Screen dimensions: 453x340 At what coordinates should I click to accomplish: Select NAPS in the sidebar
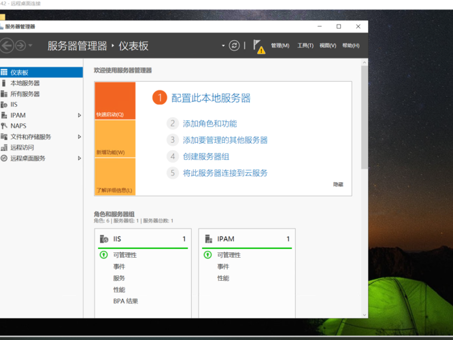41,126
